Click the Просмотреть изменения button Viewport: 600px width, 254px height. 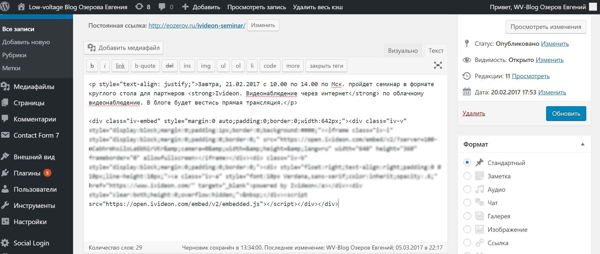pos(545,27)
